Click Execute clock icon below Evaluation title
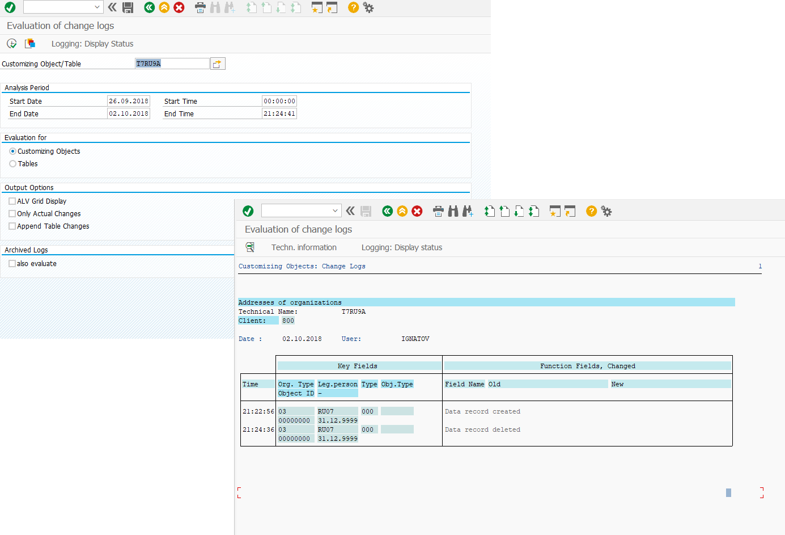785x535 pixels. coord(12,44)
